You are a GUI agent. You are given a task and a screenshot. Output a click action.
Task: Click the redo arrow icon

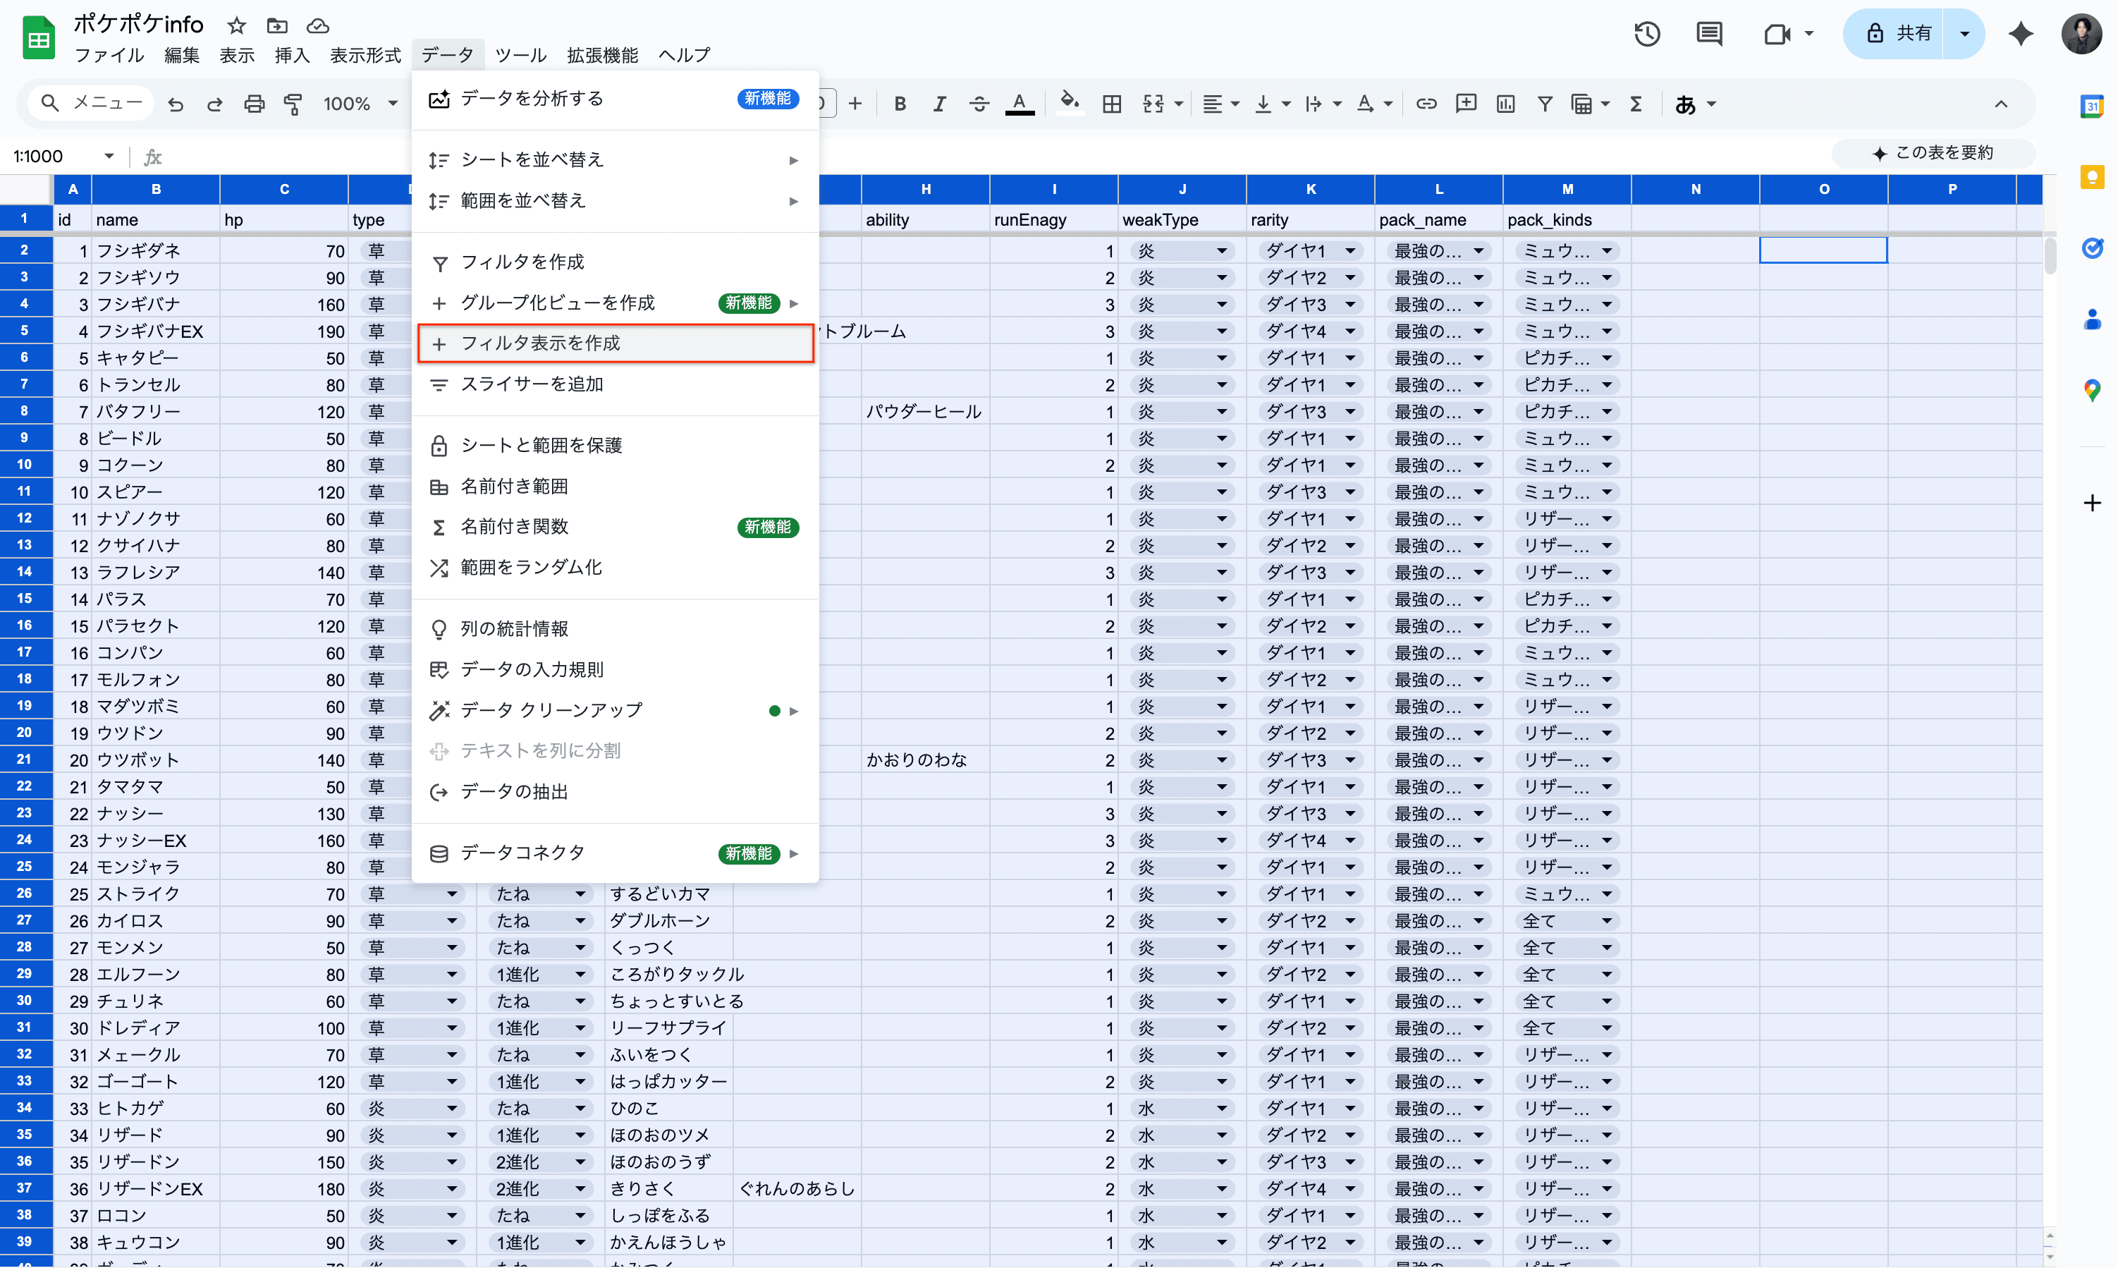point(214,104)
